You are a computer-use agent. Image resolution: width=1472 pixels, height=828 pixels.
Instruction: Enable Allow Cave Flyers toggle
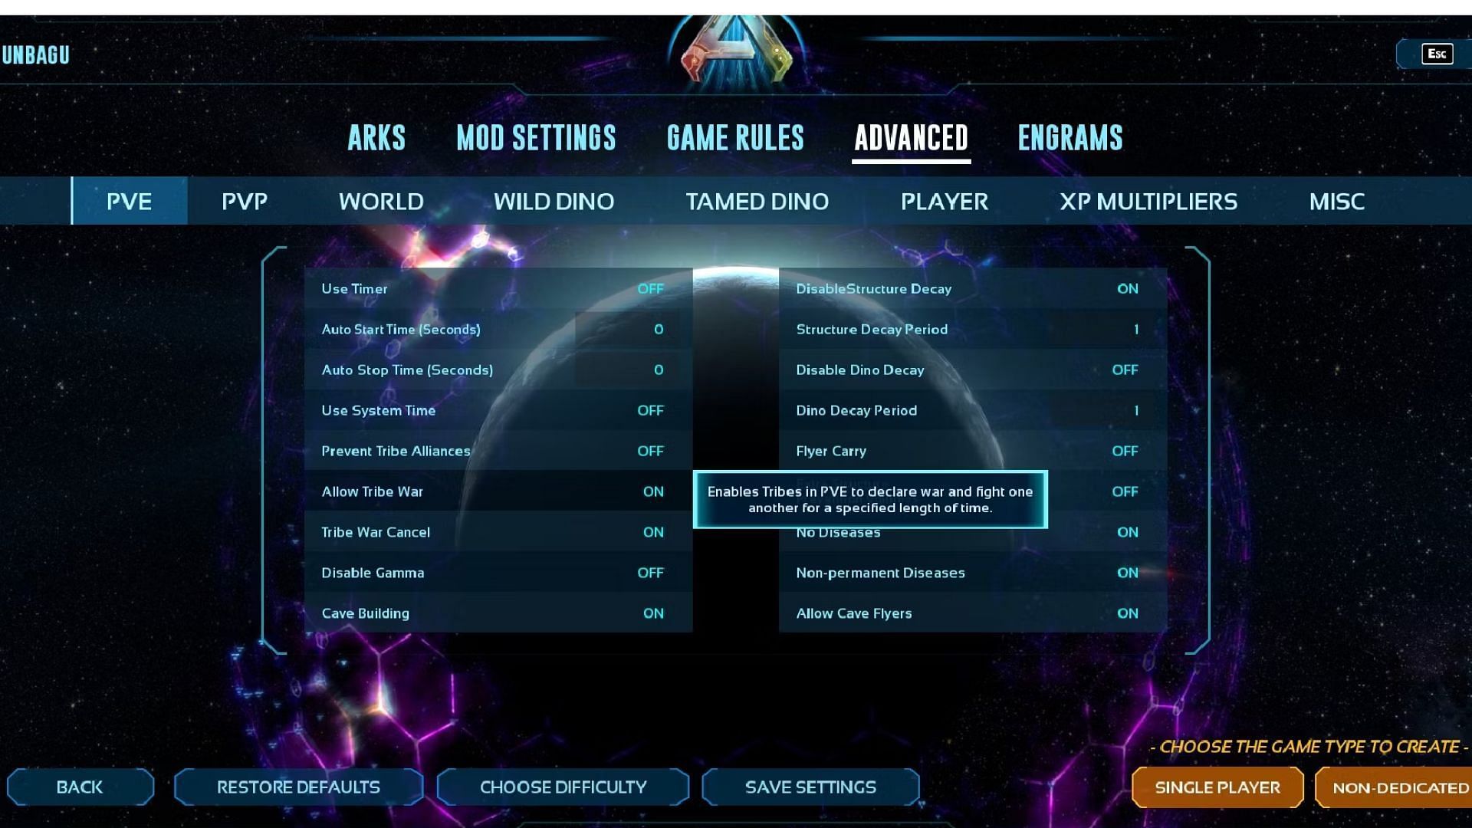(x=1127, y=613)
